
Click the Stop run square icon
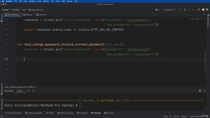pyautogui.click(x=193, y=10)
